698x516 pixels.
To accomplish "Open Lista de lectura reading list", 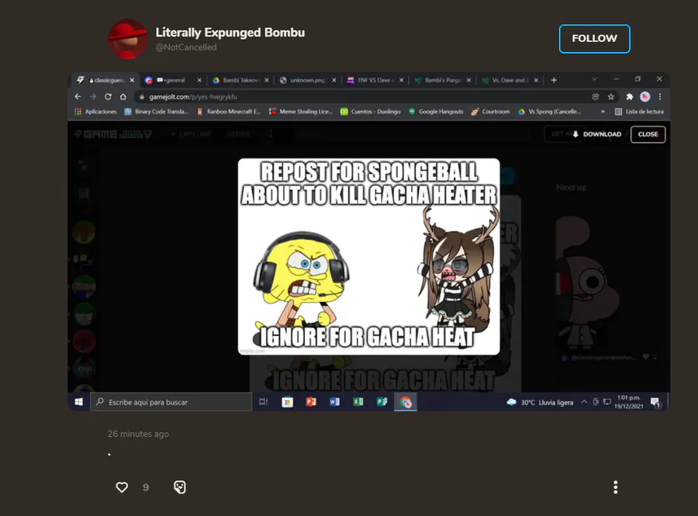I will coord(639,112).
